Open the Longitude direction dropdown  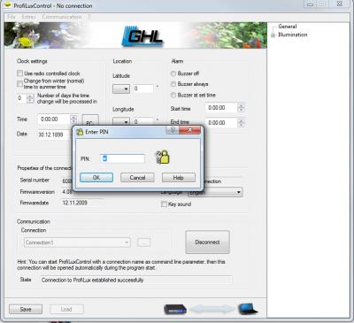[121, 121]
